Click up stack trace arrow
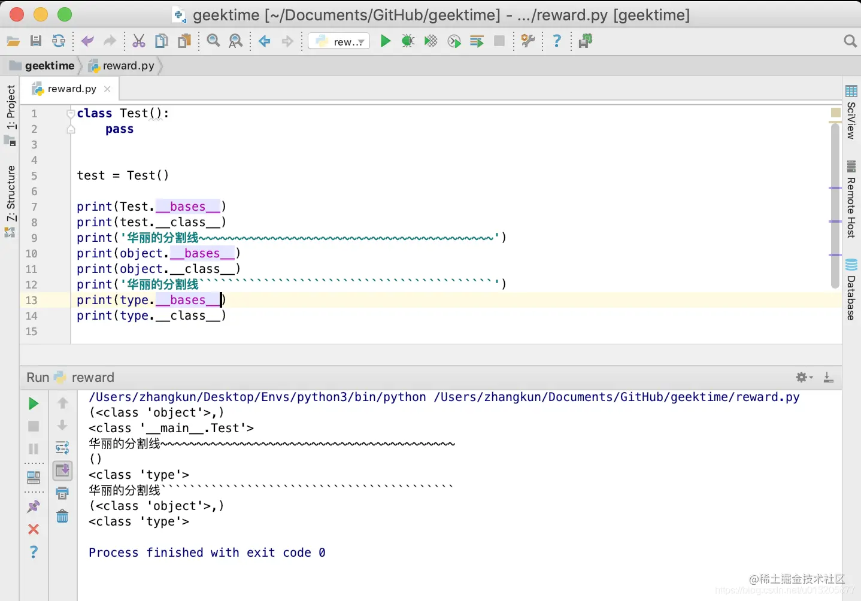861x601 pixels. click(x=62, y=403)
